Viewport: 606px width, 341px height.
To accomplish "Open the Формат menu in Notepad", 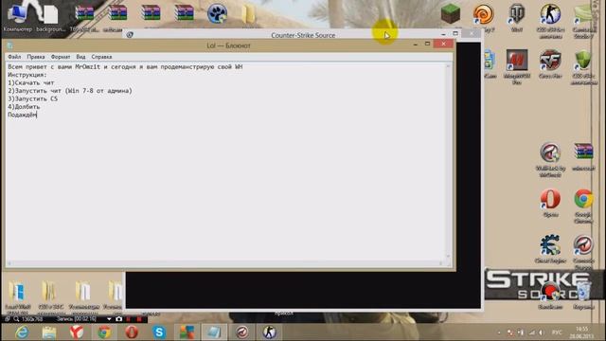I will point(61,57).
